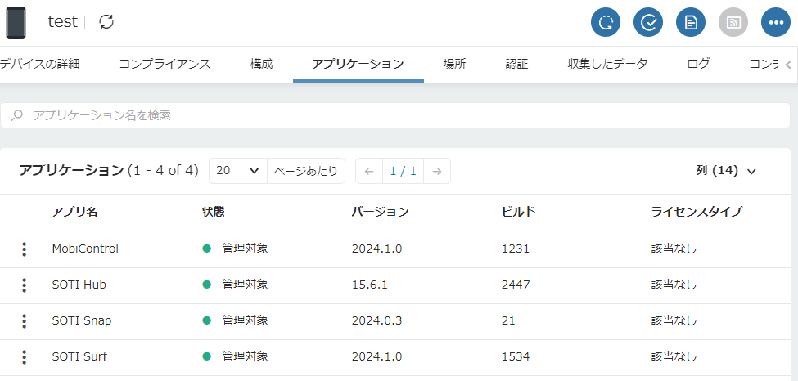
Task: Click the 管理対象 status in SOTI Surf row
Action: click(x=245, y=357)
